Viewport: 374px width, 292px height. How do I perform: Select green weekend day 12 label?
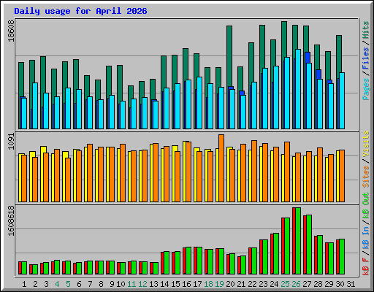(x=142, y=284)
